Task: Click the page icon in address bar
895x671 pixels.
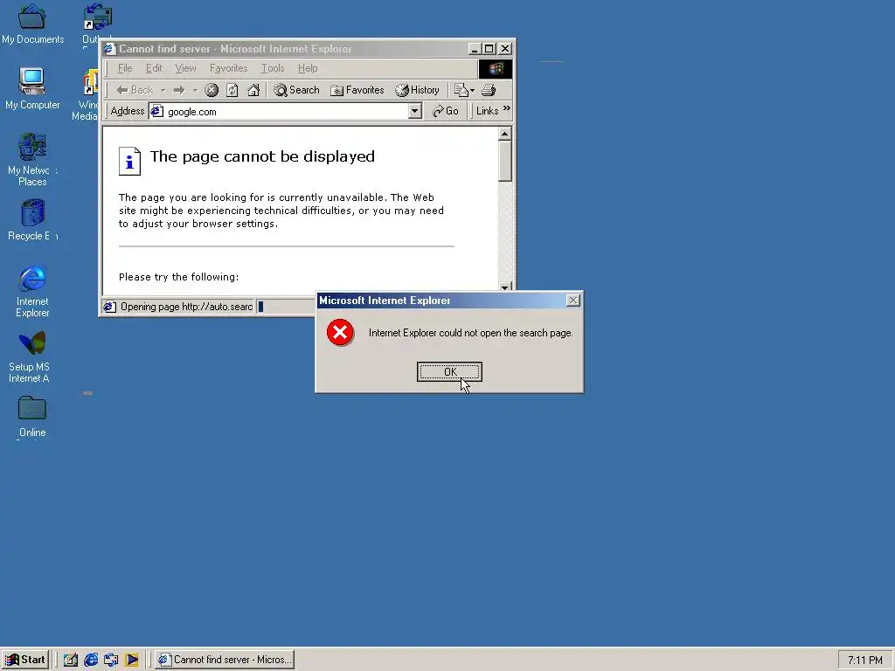Action: 157,111
